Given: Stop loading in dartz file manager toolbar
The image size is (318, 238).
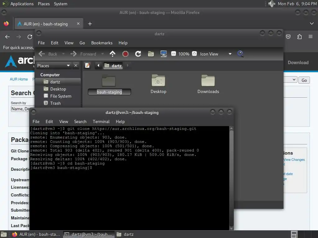Looking at the screenshot, I should coord(125,54).
